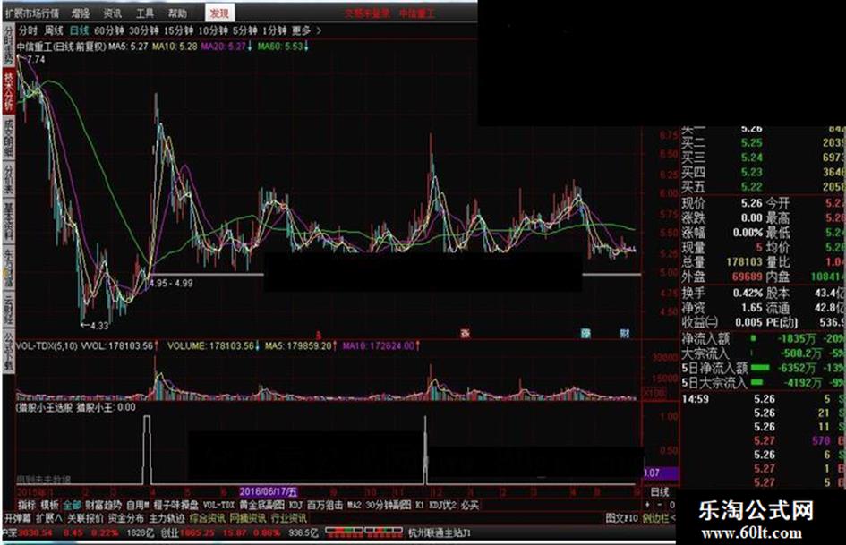846x545 pixels.
Task: Select the 财富趋势 indicator
Action: point(104,505)
